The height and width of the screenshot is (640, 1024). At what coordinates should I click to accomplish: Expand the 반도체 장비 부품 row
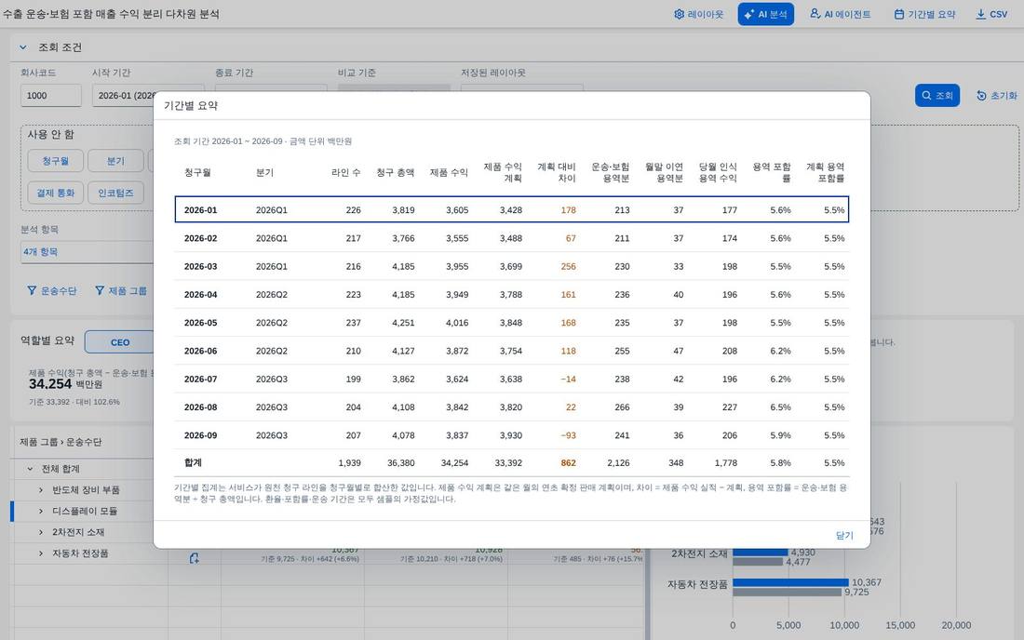[x=41, y=490]
